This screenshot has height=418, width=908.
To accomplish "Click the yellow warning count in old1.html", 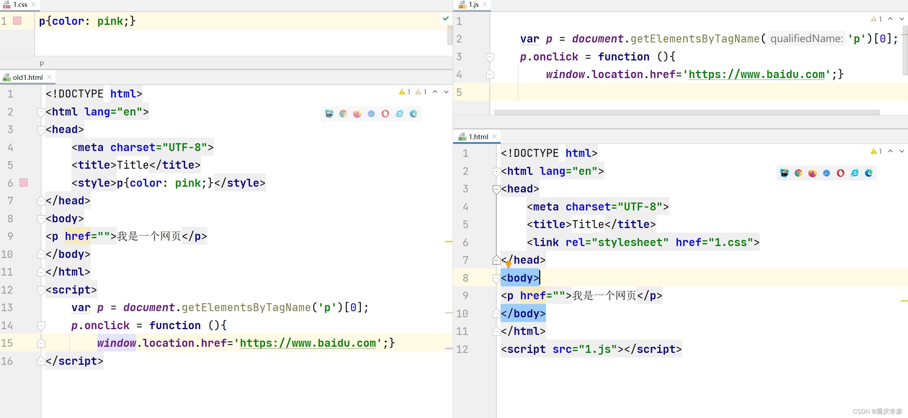I will click(405, 92).
